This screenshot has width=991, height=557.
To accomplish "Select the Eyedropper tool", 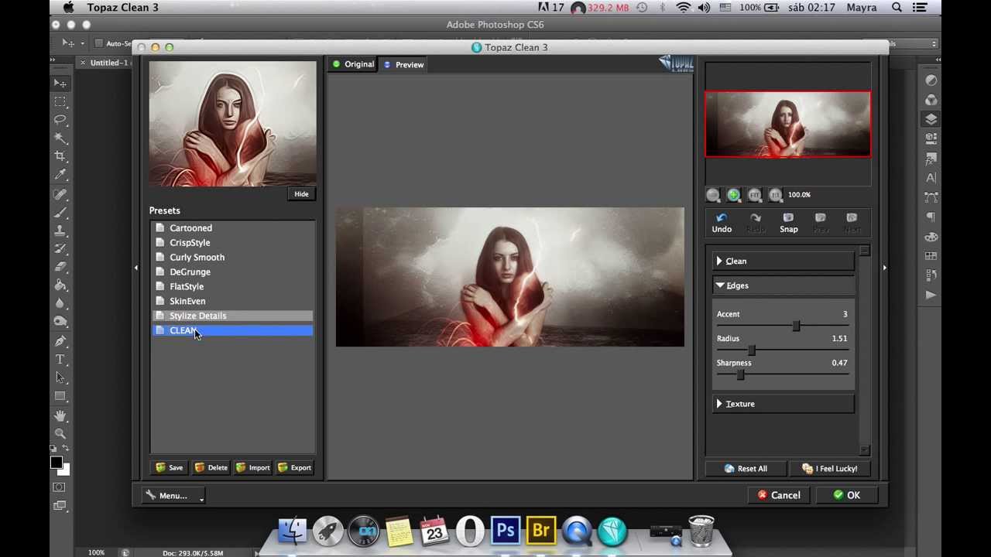I will tap(60, 176).
